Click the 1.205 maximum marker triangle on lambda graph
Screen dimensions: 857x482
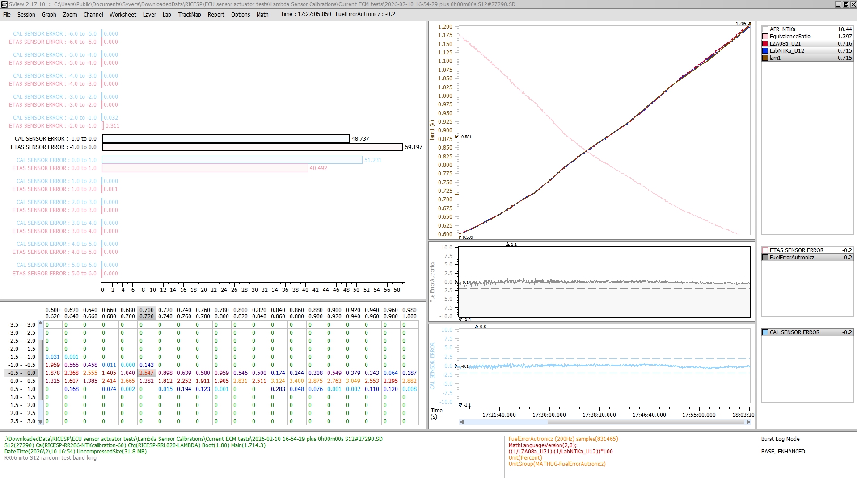tap(750, 24)
